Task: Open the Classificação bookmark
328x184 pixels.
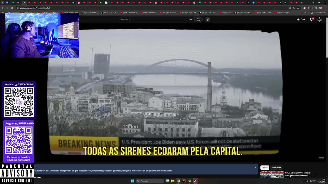Action: click(x=14, y=13)
